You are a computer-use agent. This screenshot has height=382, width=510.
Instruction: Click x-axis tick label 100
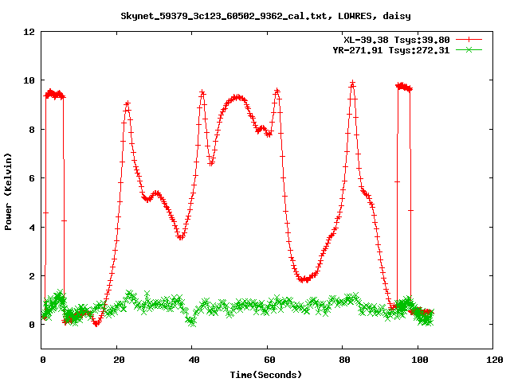point(420,360)
